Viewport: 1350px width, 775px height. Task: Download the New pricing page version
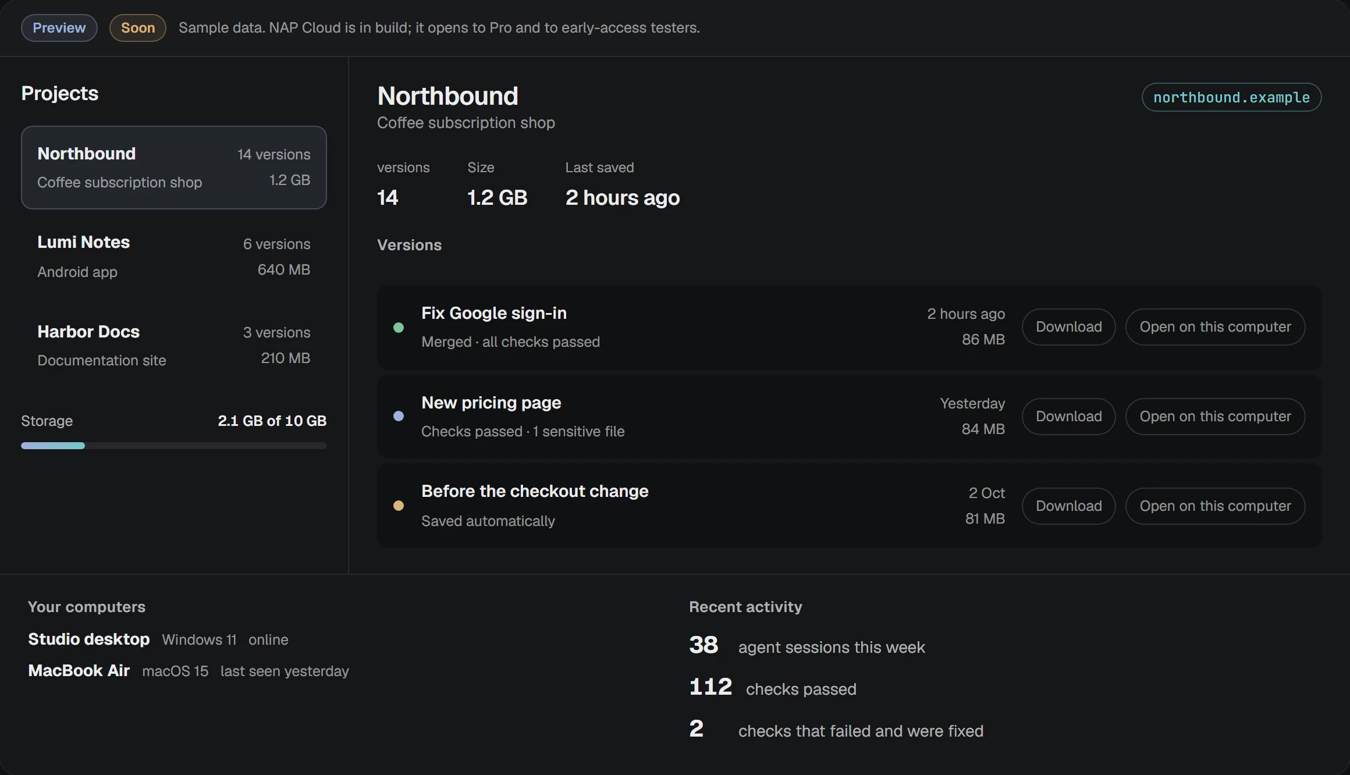click(1068, 417)
